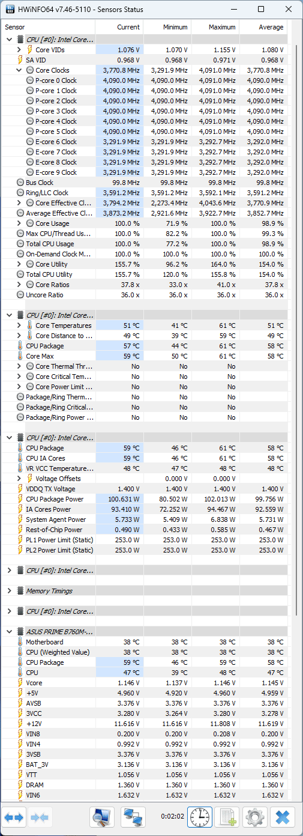
Task: Select the Total CPU Usage row
Action: click(145, 244)
